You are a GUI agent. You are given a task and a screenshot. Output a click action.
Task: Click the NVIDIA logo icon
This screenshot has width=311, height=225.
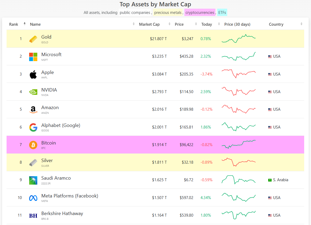point(33,92)
